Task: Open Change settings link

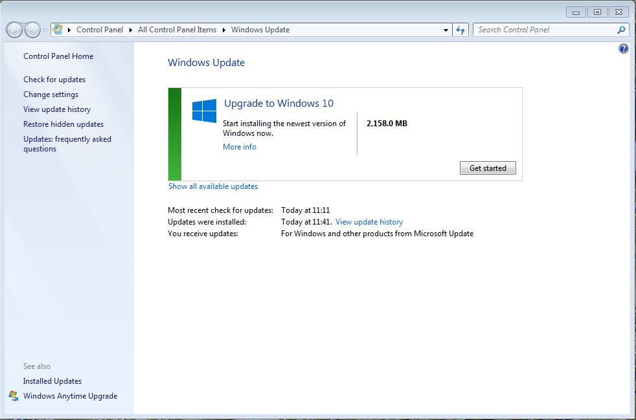Action: coord(51,94)
